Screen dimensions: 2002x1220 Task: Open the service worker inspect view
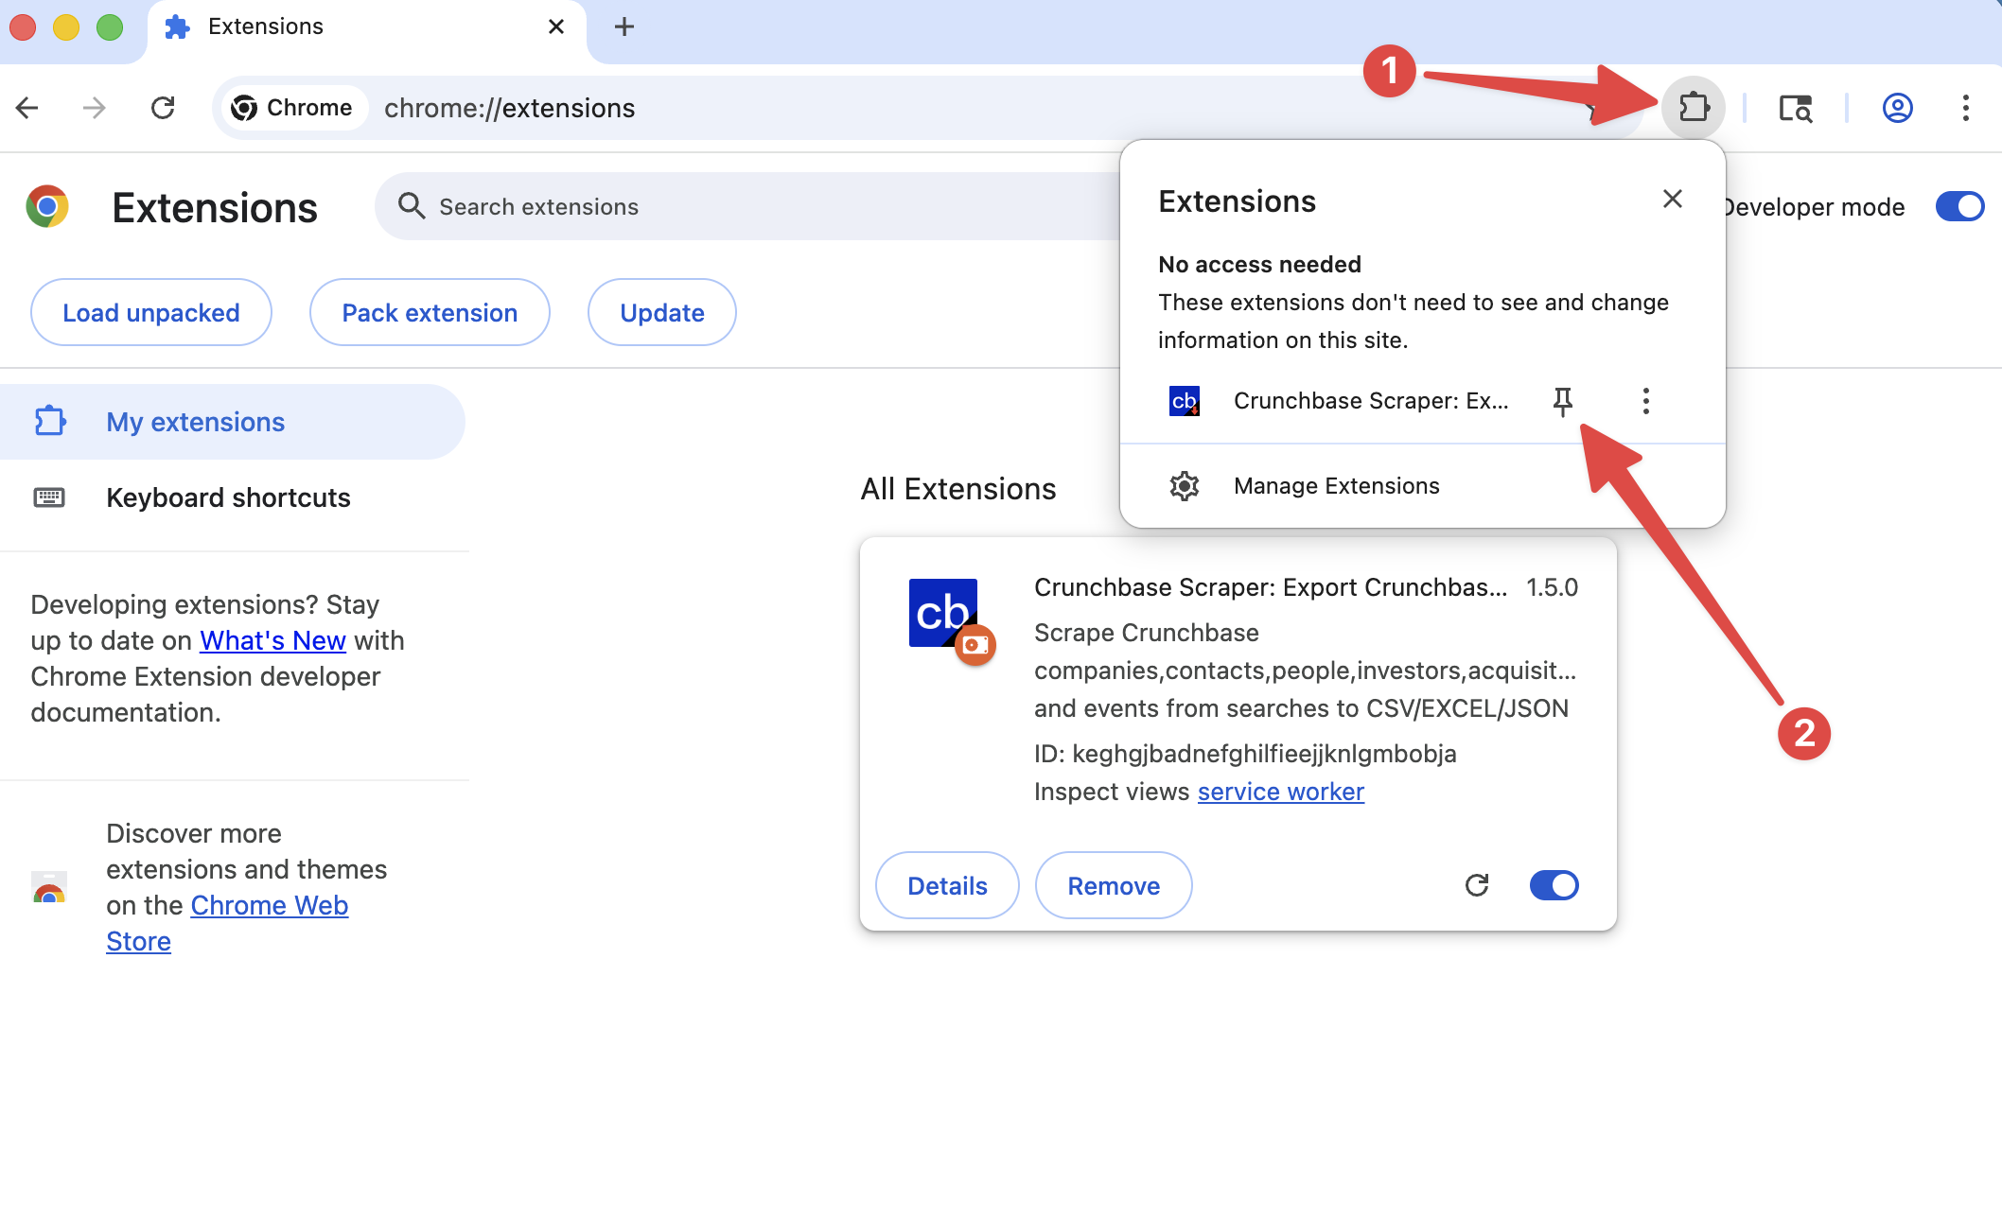pyautogui.click(x=1281, y=792)
